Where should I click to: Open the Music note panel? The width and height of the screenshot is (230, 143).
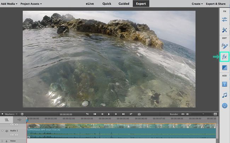point(224,95)
